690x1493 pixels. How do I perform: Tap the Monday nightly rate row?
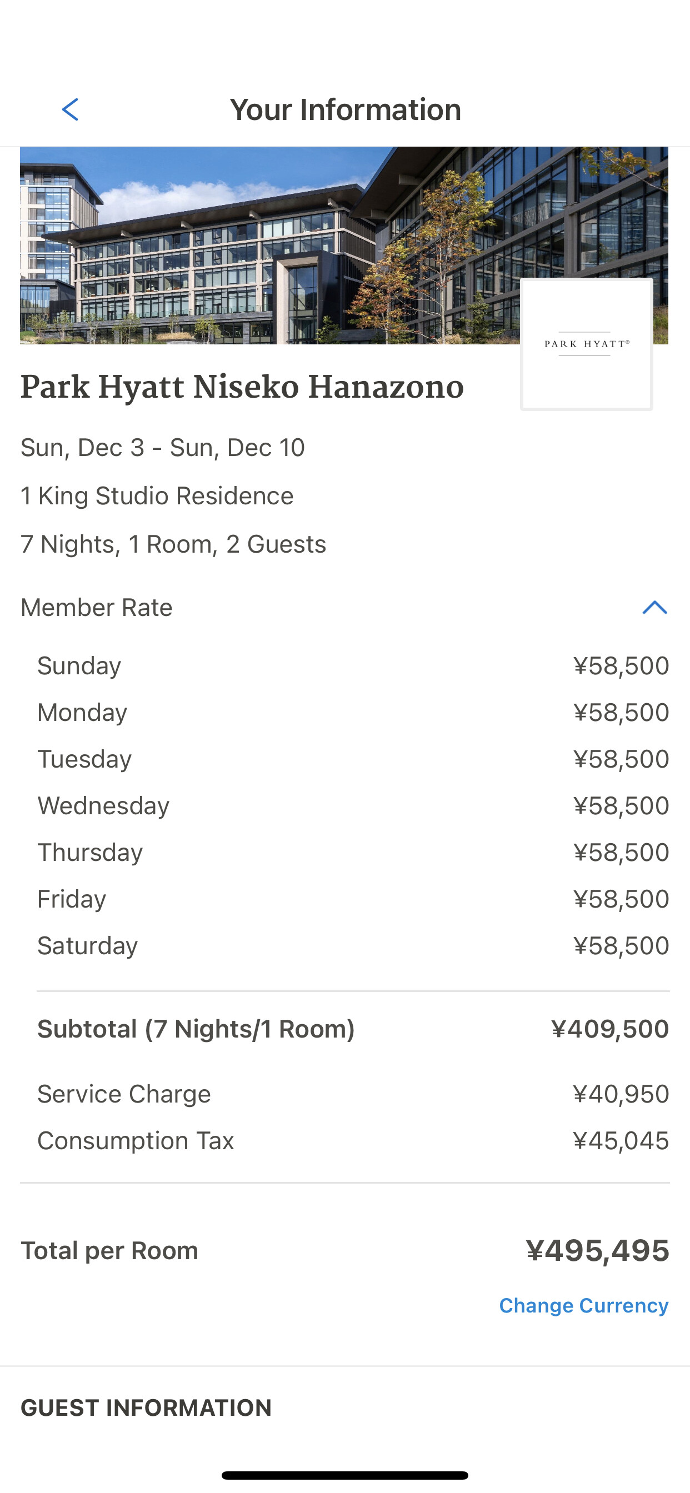[x=353, y=712]
